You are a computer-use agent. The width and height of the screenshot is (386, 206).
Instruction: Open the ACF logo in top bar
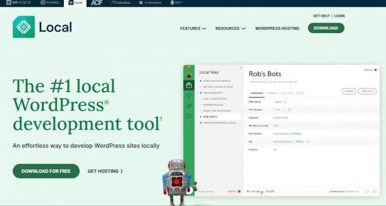coord(96,3)
